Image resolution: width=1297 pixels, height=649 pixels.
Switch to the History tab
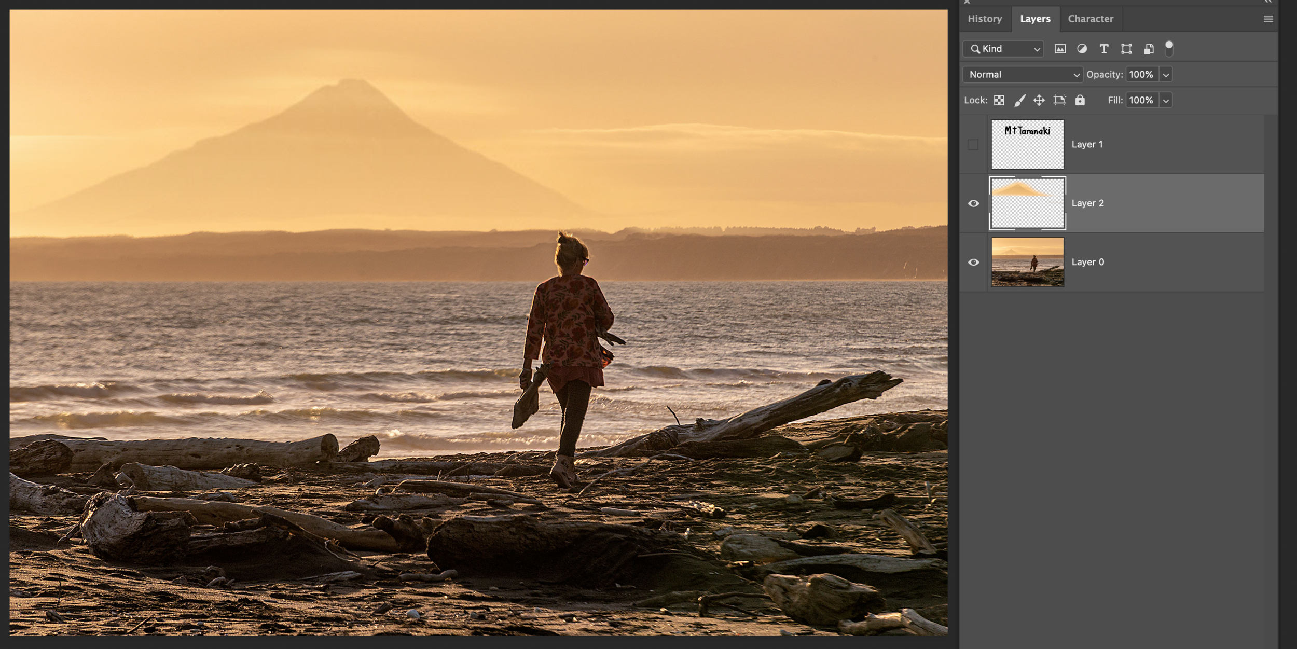[x=984, y=19]
